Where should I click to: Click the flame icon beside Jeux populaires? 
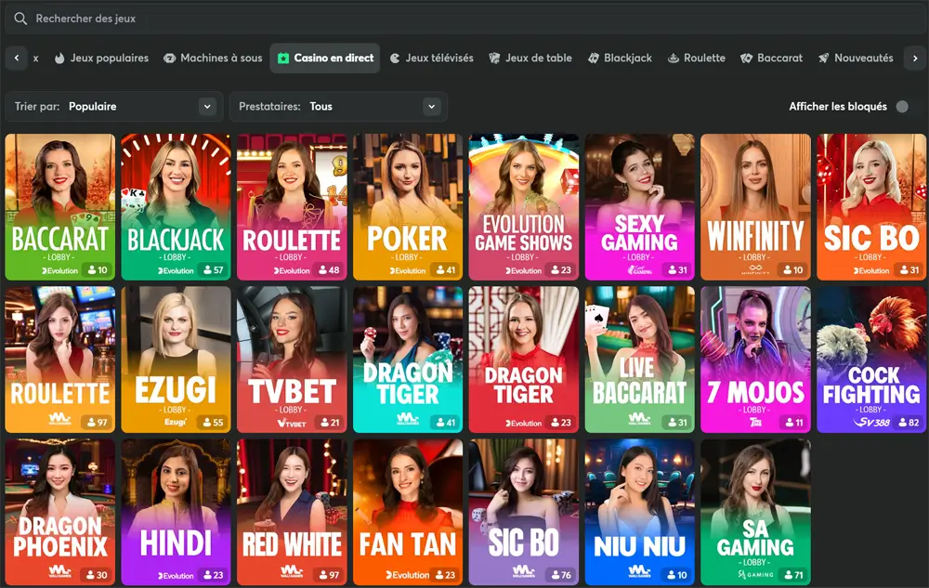(59, 58)
